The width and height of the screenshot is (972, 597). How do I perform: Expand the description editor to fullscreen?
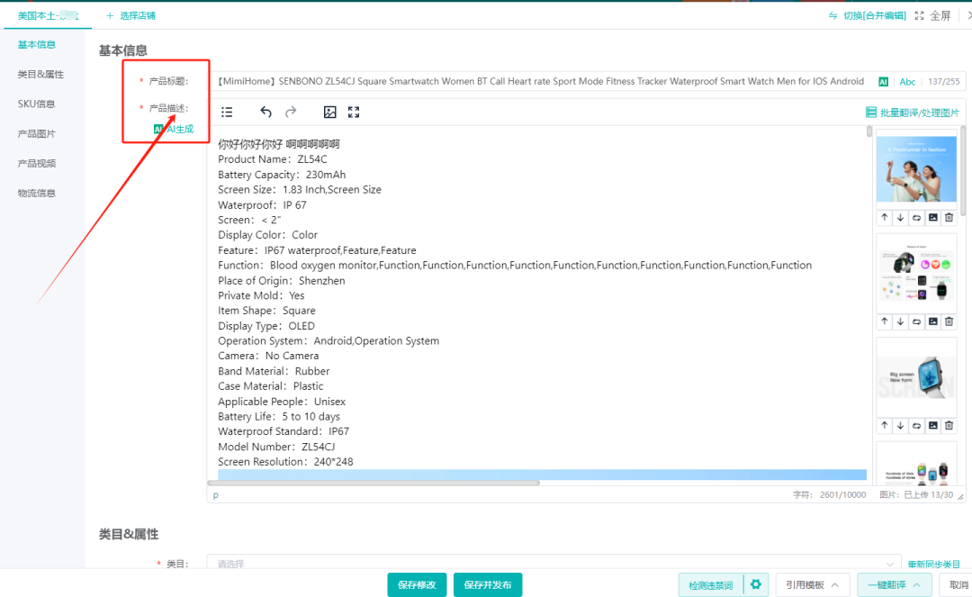pos(354,112)
